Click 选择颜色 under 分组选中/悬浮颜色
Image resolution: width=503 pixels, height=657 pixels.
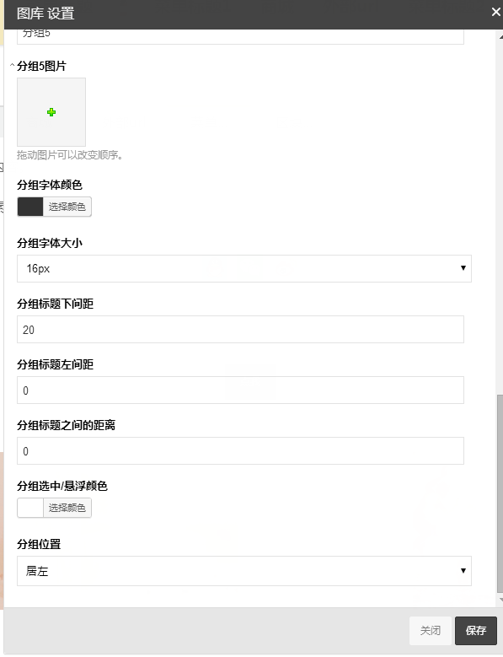67,508
